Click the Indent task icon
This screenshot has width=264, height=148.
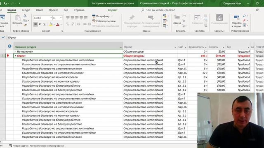click(72, 24)
